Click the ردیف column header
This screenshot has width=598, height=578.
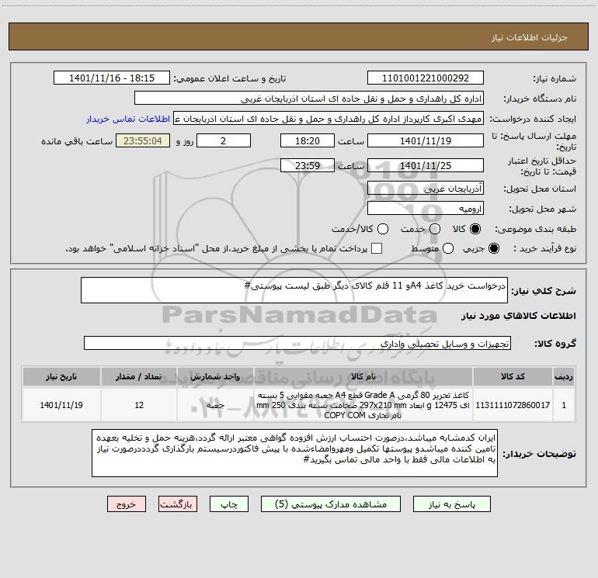tap(564, 376)
